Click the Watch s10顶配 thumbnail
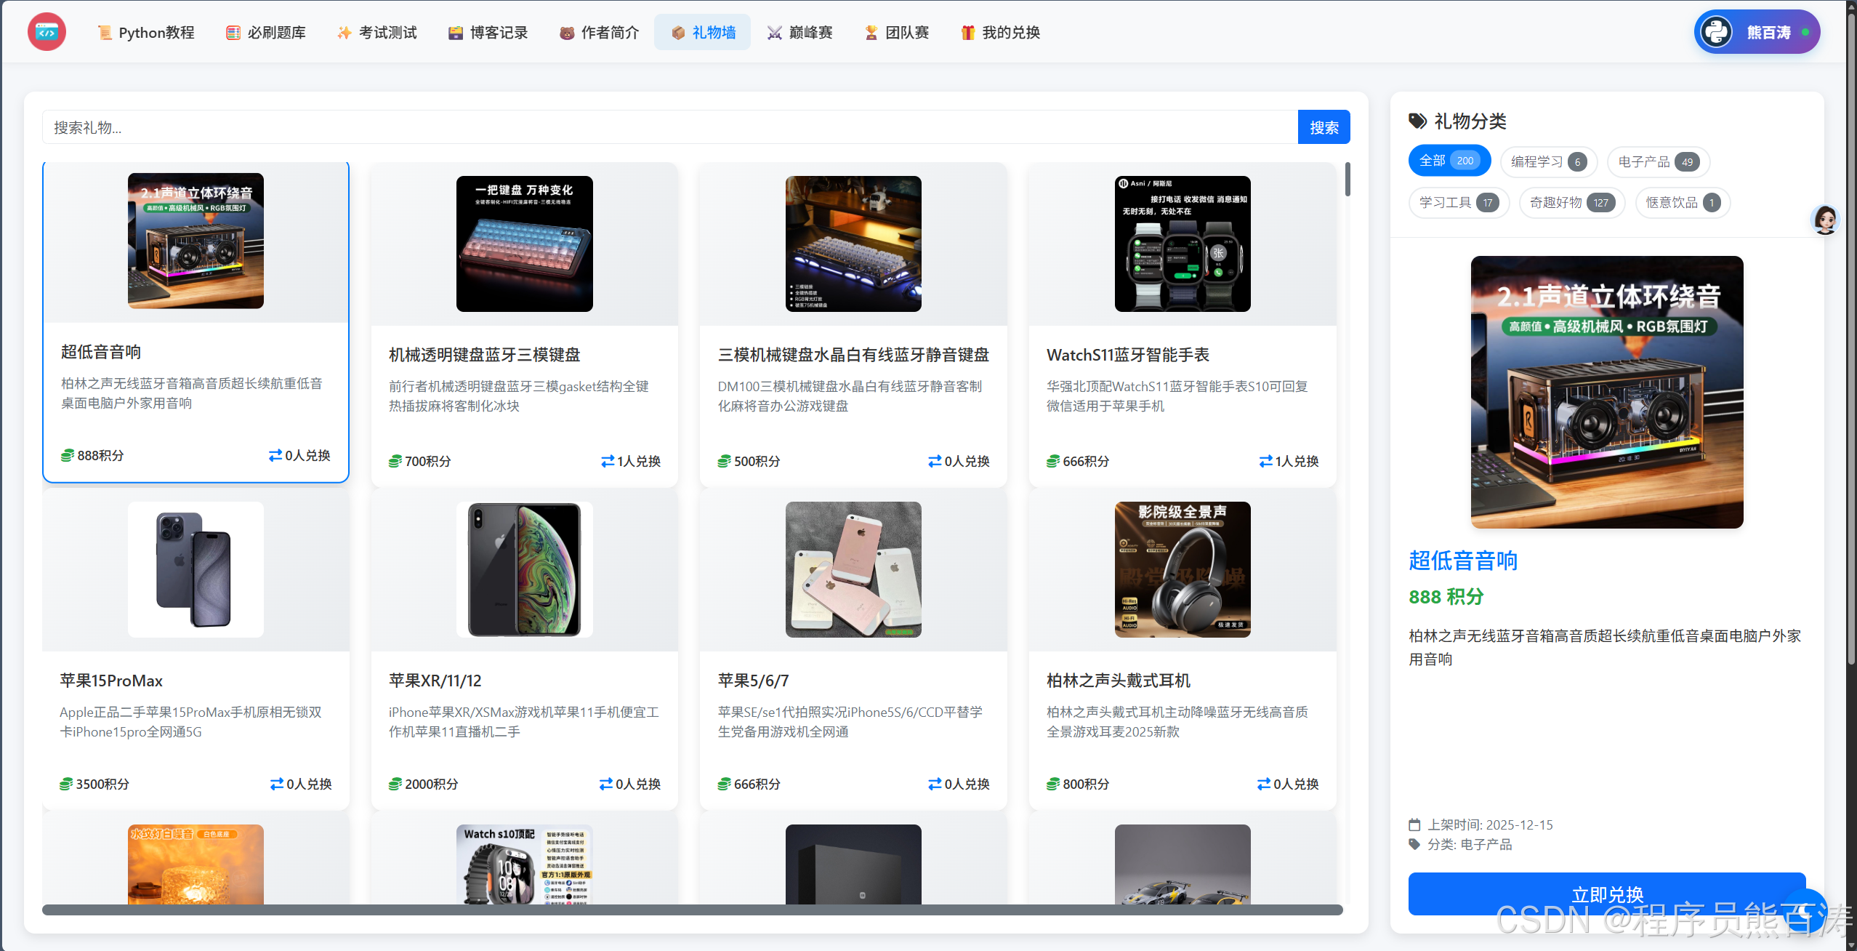This screenshot has height=951, width=1857. (525, 864)
